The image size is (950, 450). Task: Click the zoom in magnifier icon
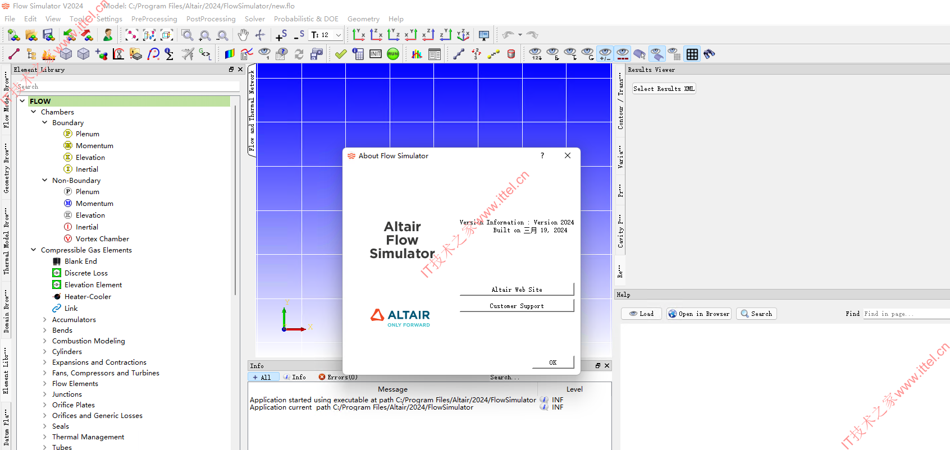point(205,35)
